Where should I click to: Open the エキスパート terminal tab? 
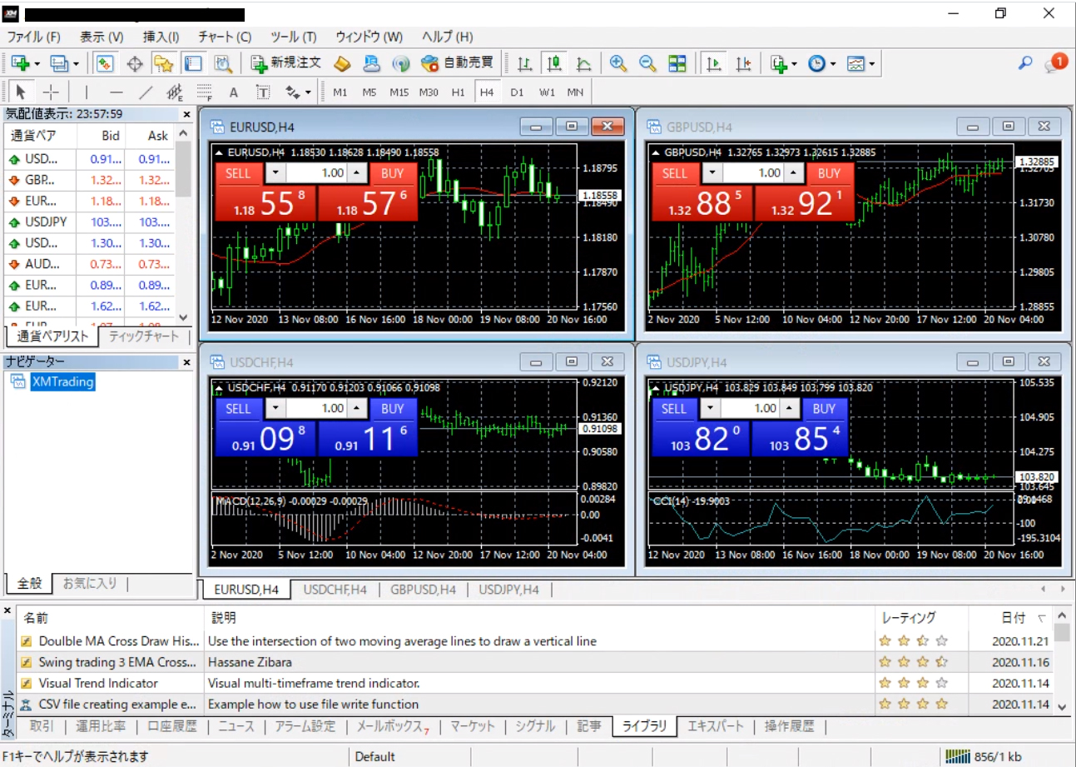[x=716, y=726]
